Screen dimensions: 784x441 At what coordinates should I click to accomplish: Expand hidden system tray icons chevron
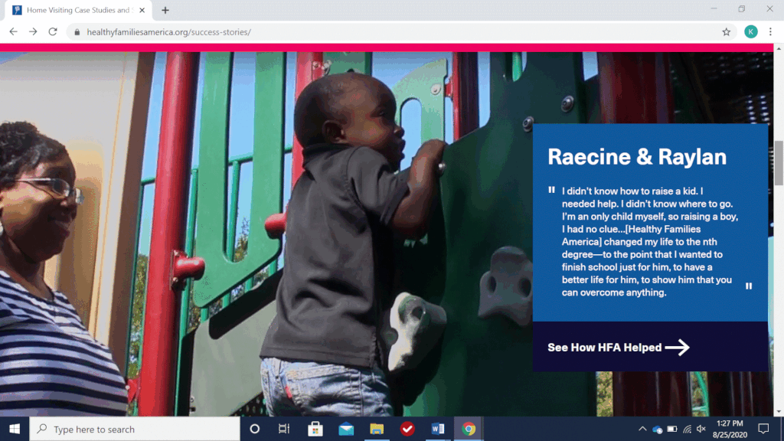642,429
